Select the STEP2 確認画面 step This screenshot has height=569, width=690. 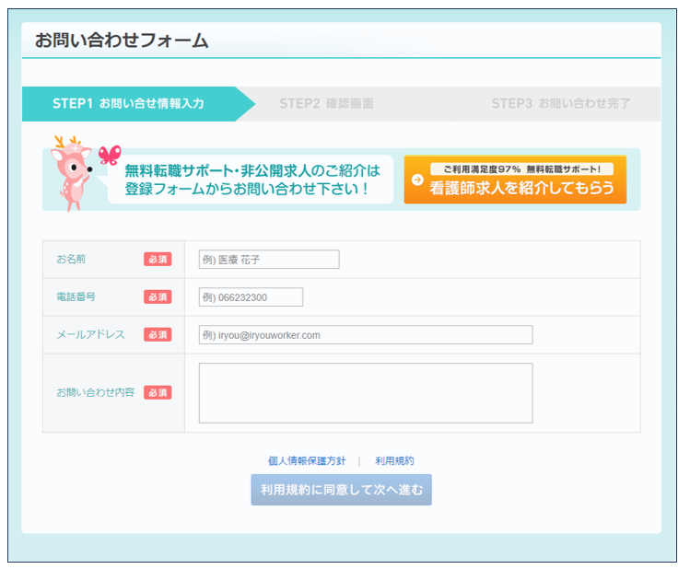coord(326,104)
